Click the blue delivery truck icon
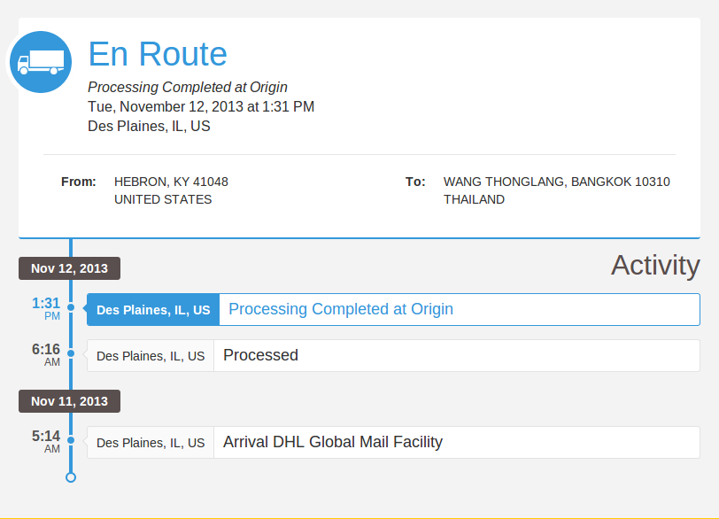719x519 pixels. coord(41,62)
